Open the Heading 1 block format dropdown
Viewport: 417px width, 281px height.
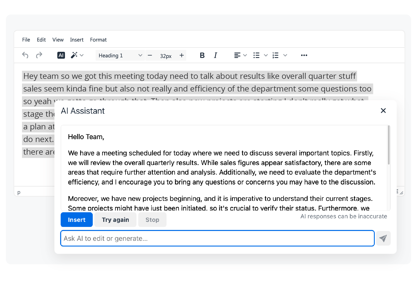click(120, 55)
